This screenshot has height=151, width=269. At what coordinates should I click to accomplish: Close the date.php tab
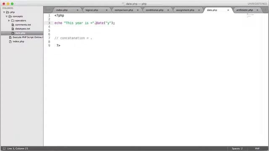(x=228, y=10)
